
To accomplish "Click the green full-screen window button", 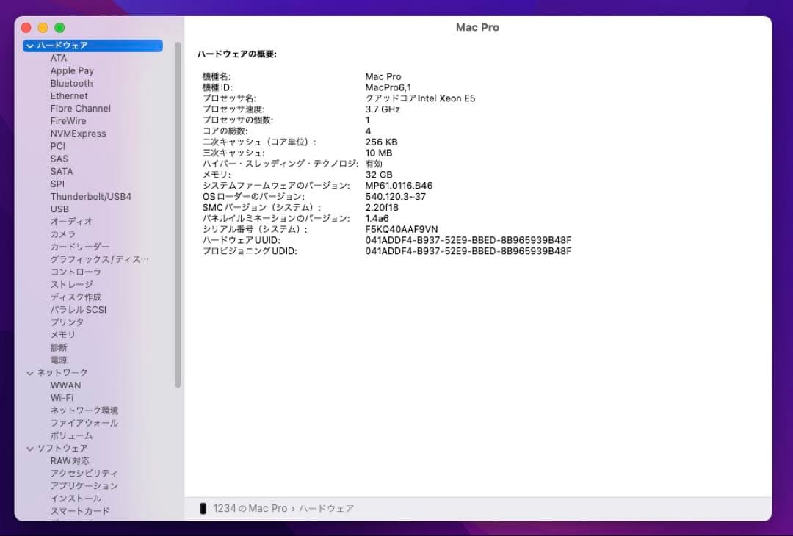I will [59, 28].
